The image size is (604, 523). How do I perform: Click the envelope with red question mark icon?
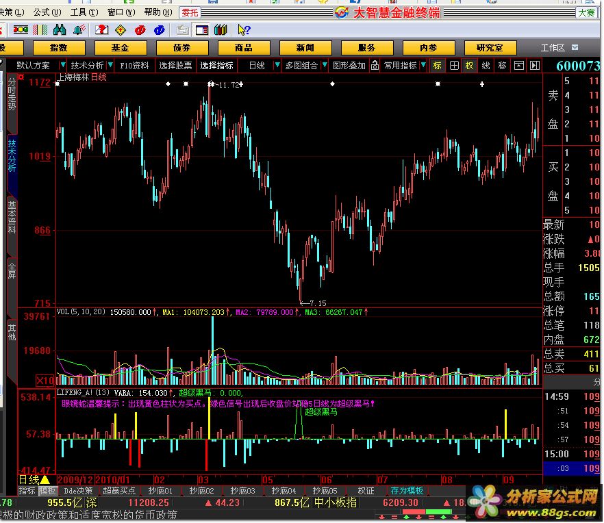[x=101, y=29]
